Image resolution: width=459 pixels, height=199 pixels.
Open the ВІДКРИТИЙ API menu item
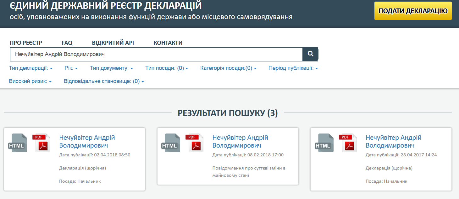pos(113,43)
